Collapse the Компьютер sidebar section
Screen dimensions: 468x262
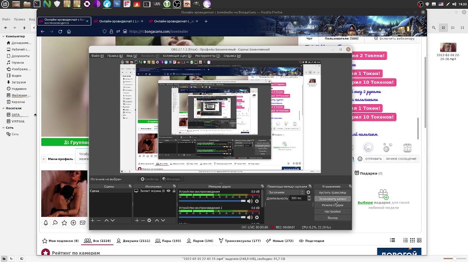coord(3,36)
